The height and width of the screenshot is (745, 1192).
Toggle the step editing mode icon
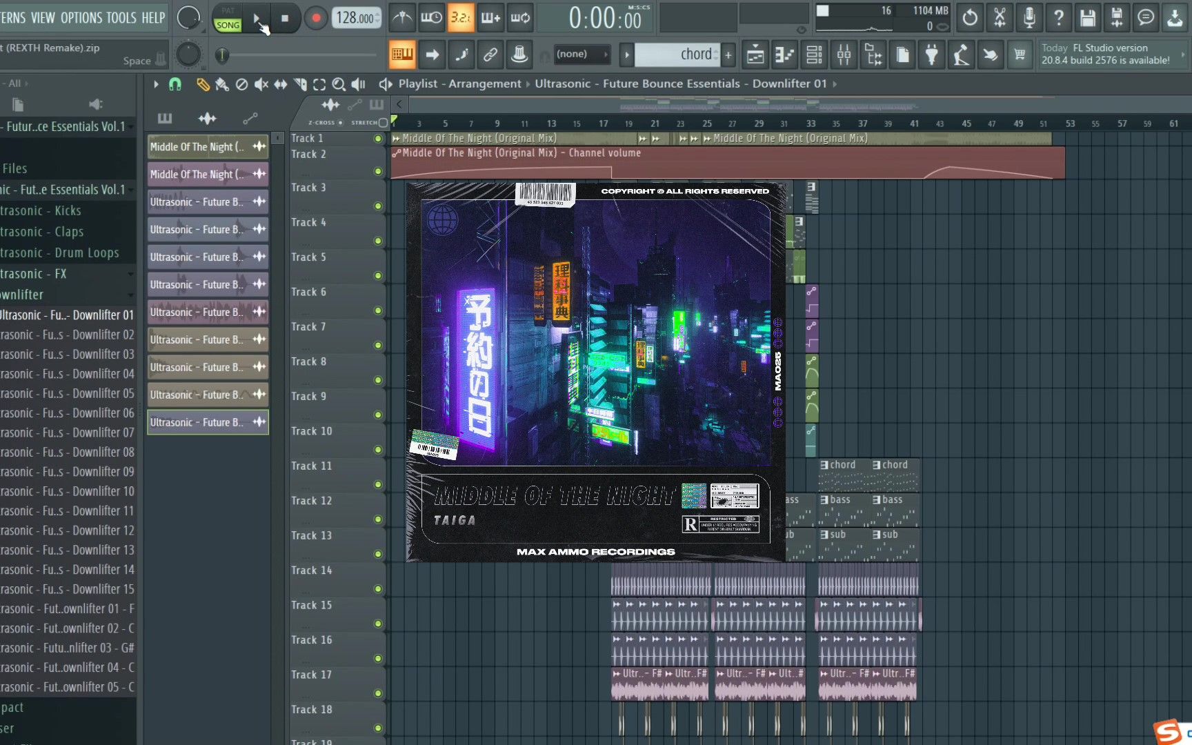pyautogui.click(x=461, y=54)
